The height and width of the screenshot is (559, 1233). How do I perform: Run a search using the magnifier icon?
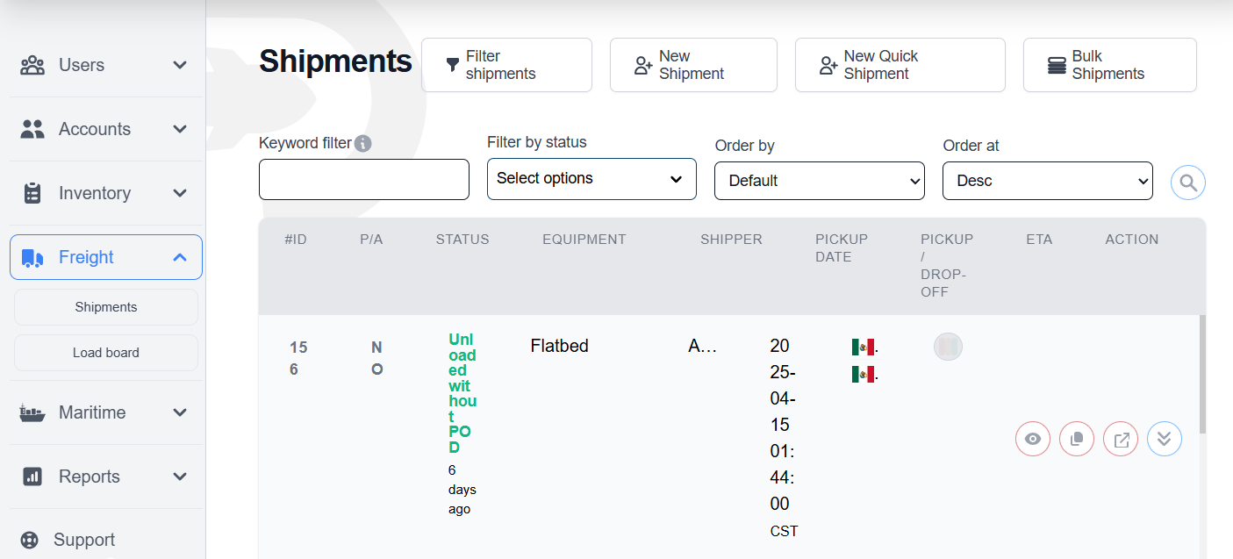tap(1187, 183)
